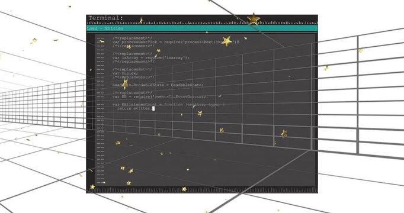
Task: Click the 'var EElistenerCount = function' line
Action: coord(168,105)
